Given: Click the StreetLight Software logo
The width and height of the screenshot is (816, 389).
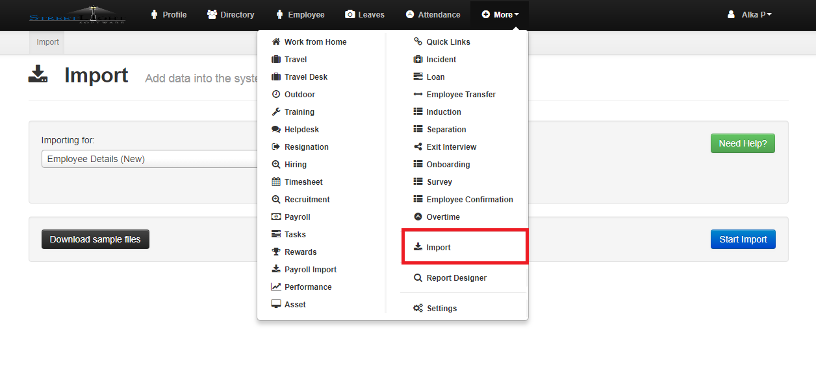Looking at the screenshot, I should [77, 15].
